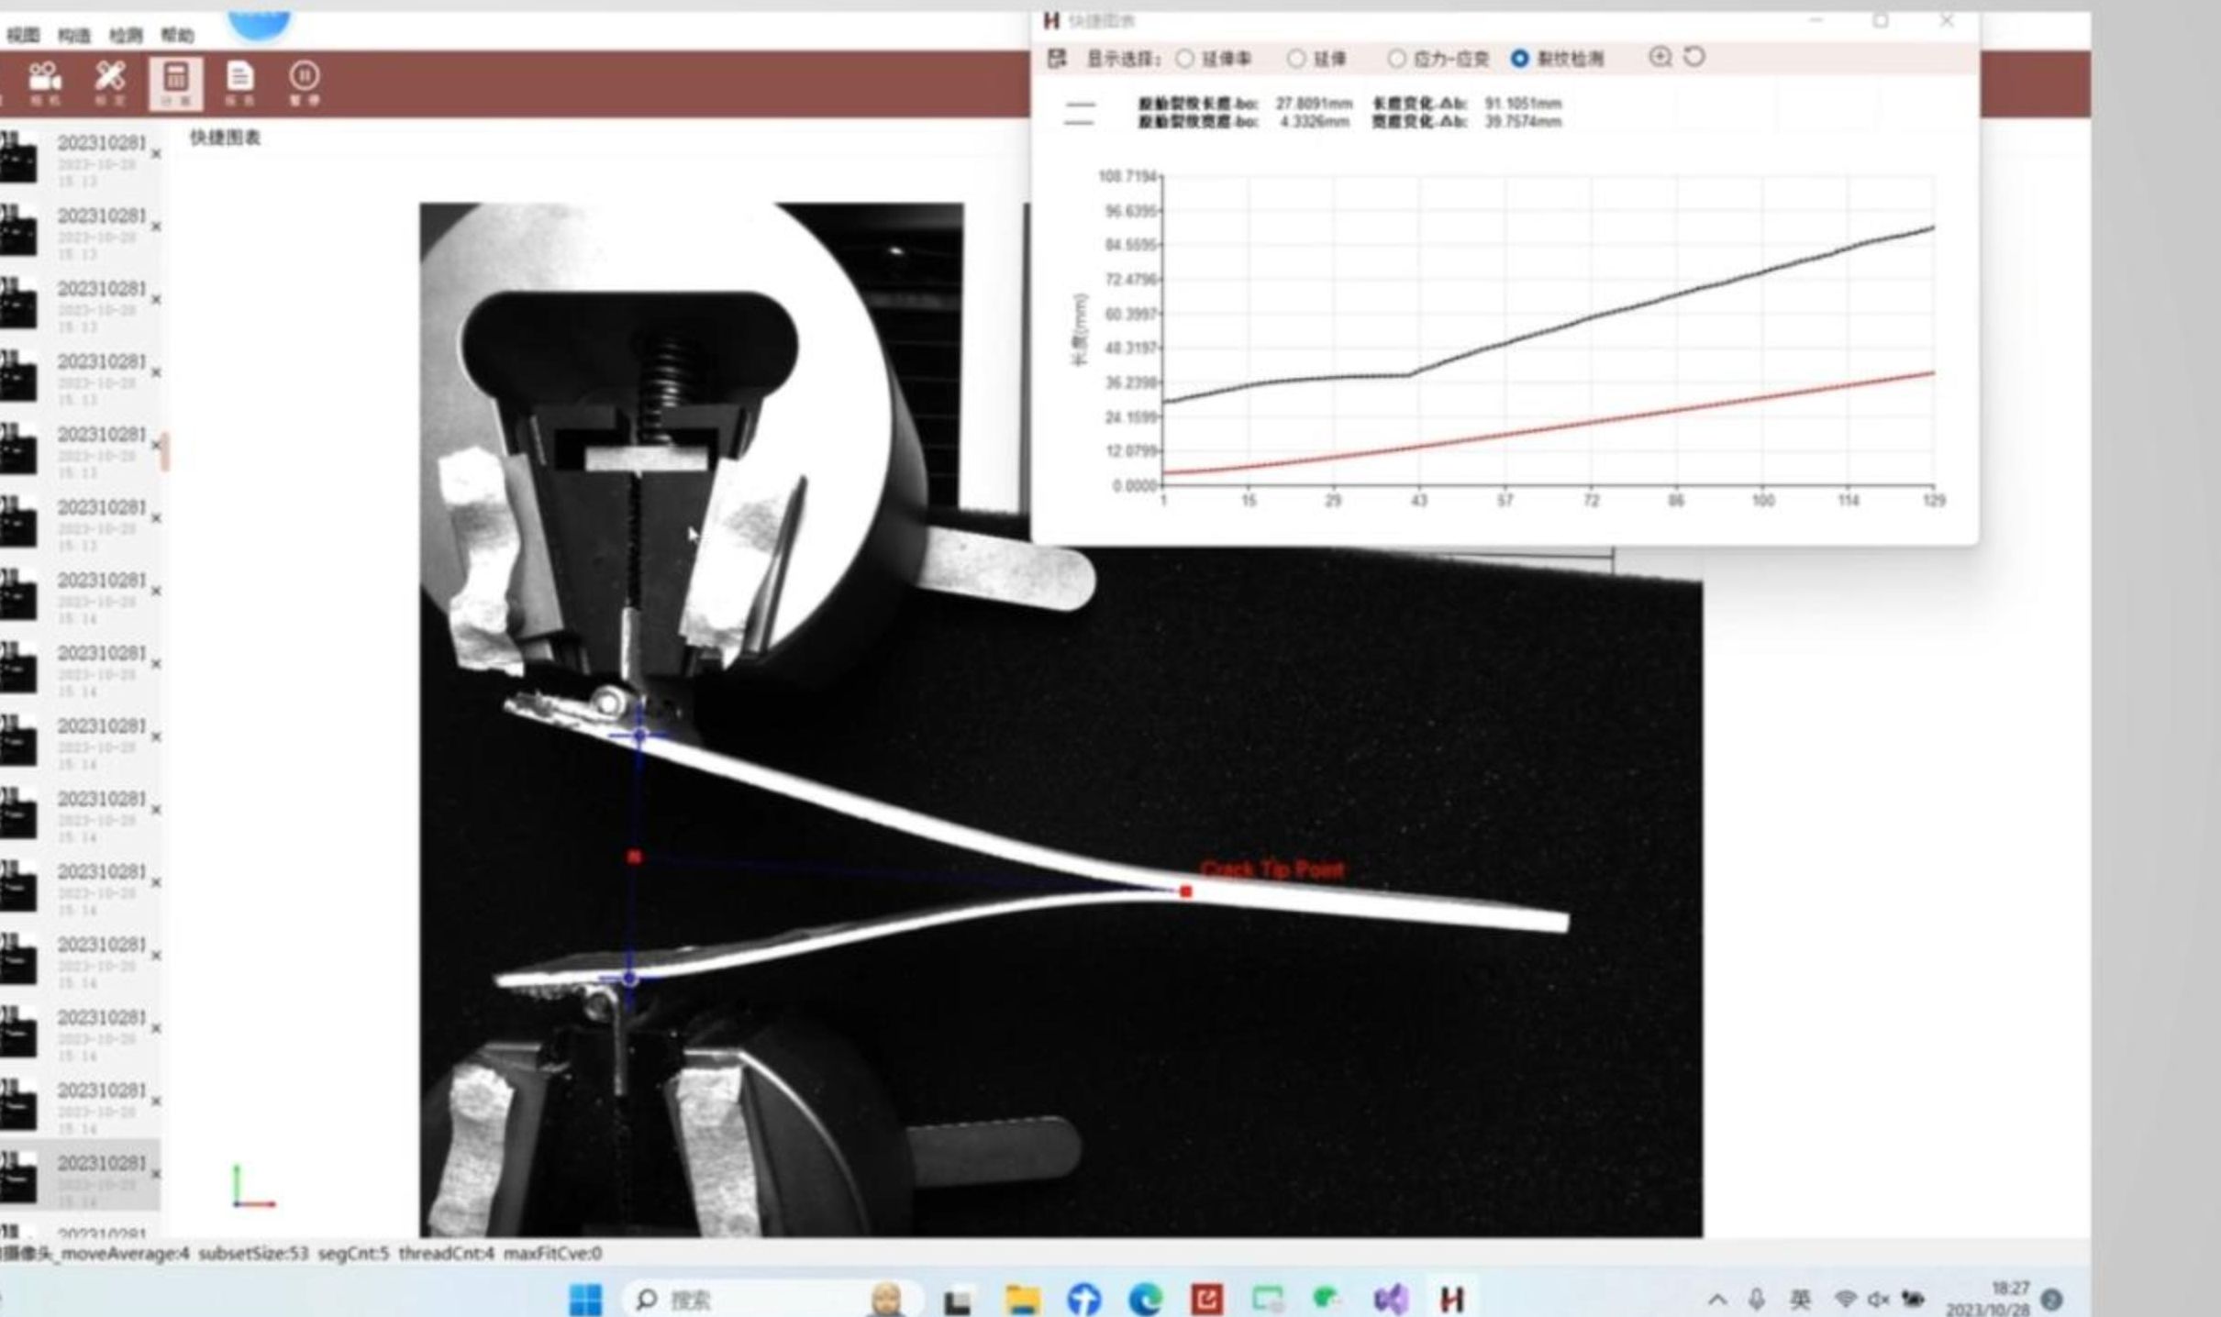2221x1317 pixels.
Task: Click the muted volume tray icon
Action: point(1879,1300)
